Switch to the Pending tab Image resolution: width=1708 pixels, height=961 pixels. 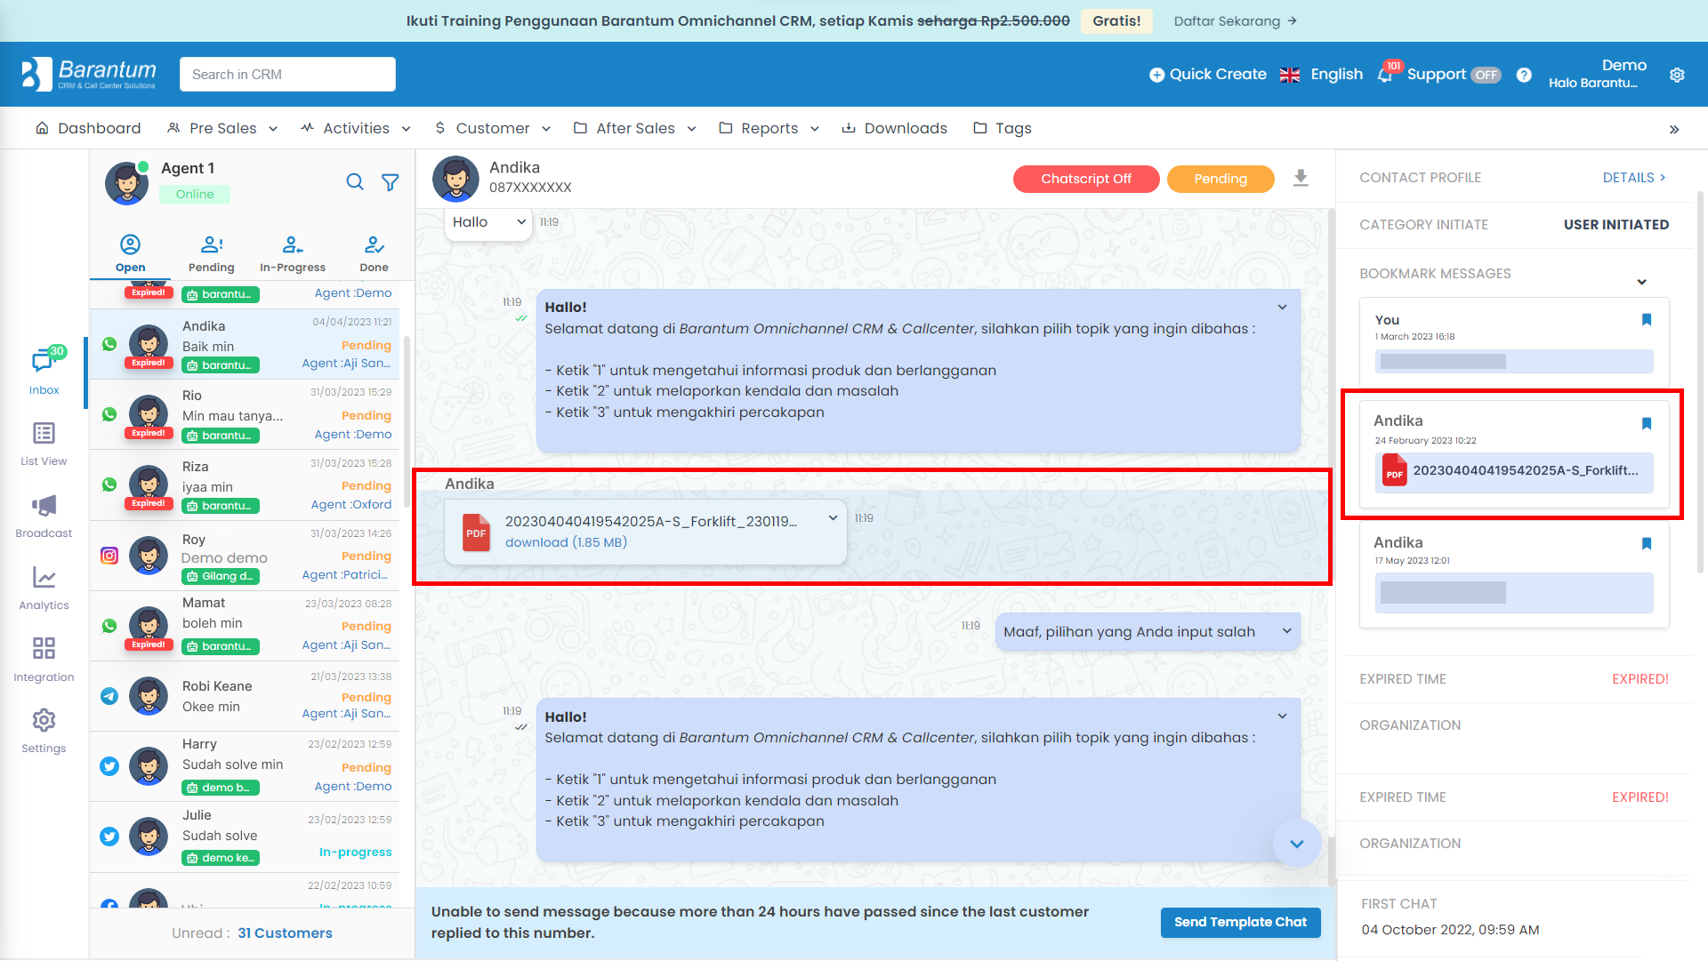212,253
